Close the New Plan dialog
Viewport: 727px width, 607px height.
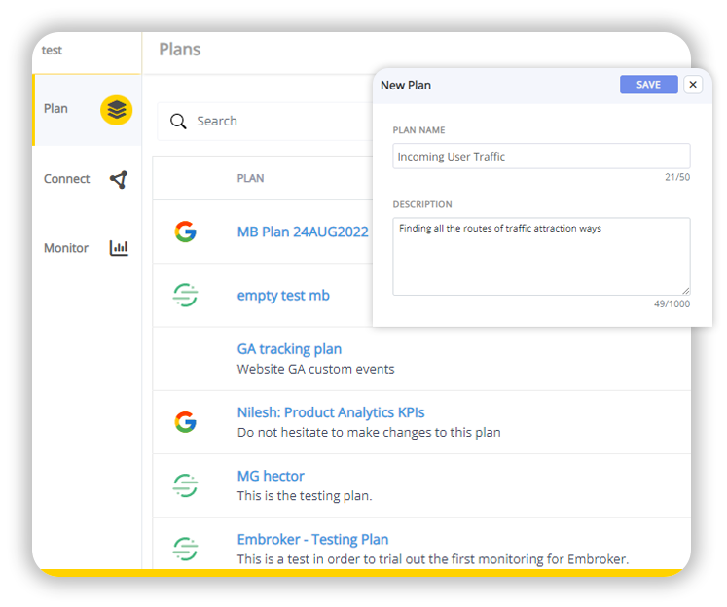coord(693,86)
